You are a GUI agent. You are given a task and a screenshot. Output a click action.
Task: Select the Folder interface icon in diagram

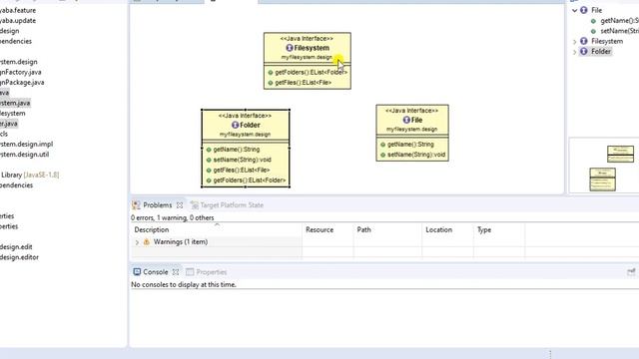coord(236,125)
